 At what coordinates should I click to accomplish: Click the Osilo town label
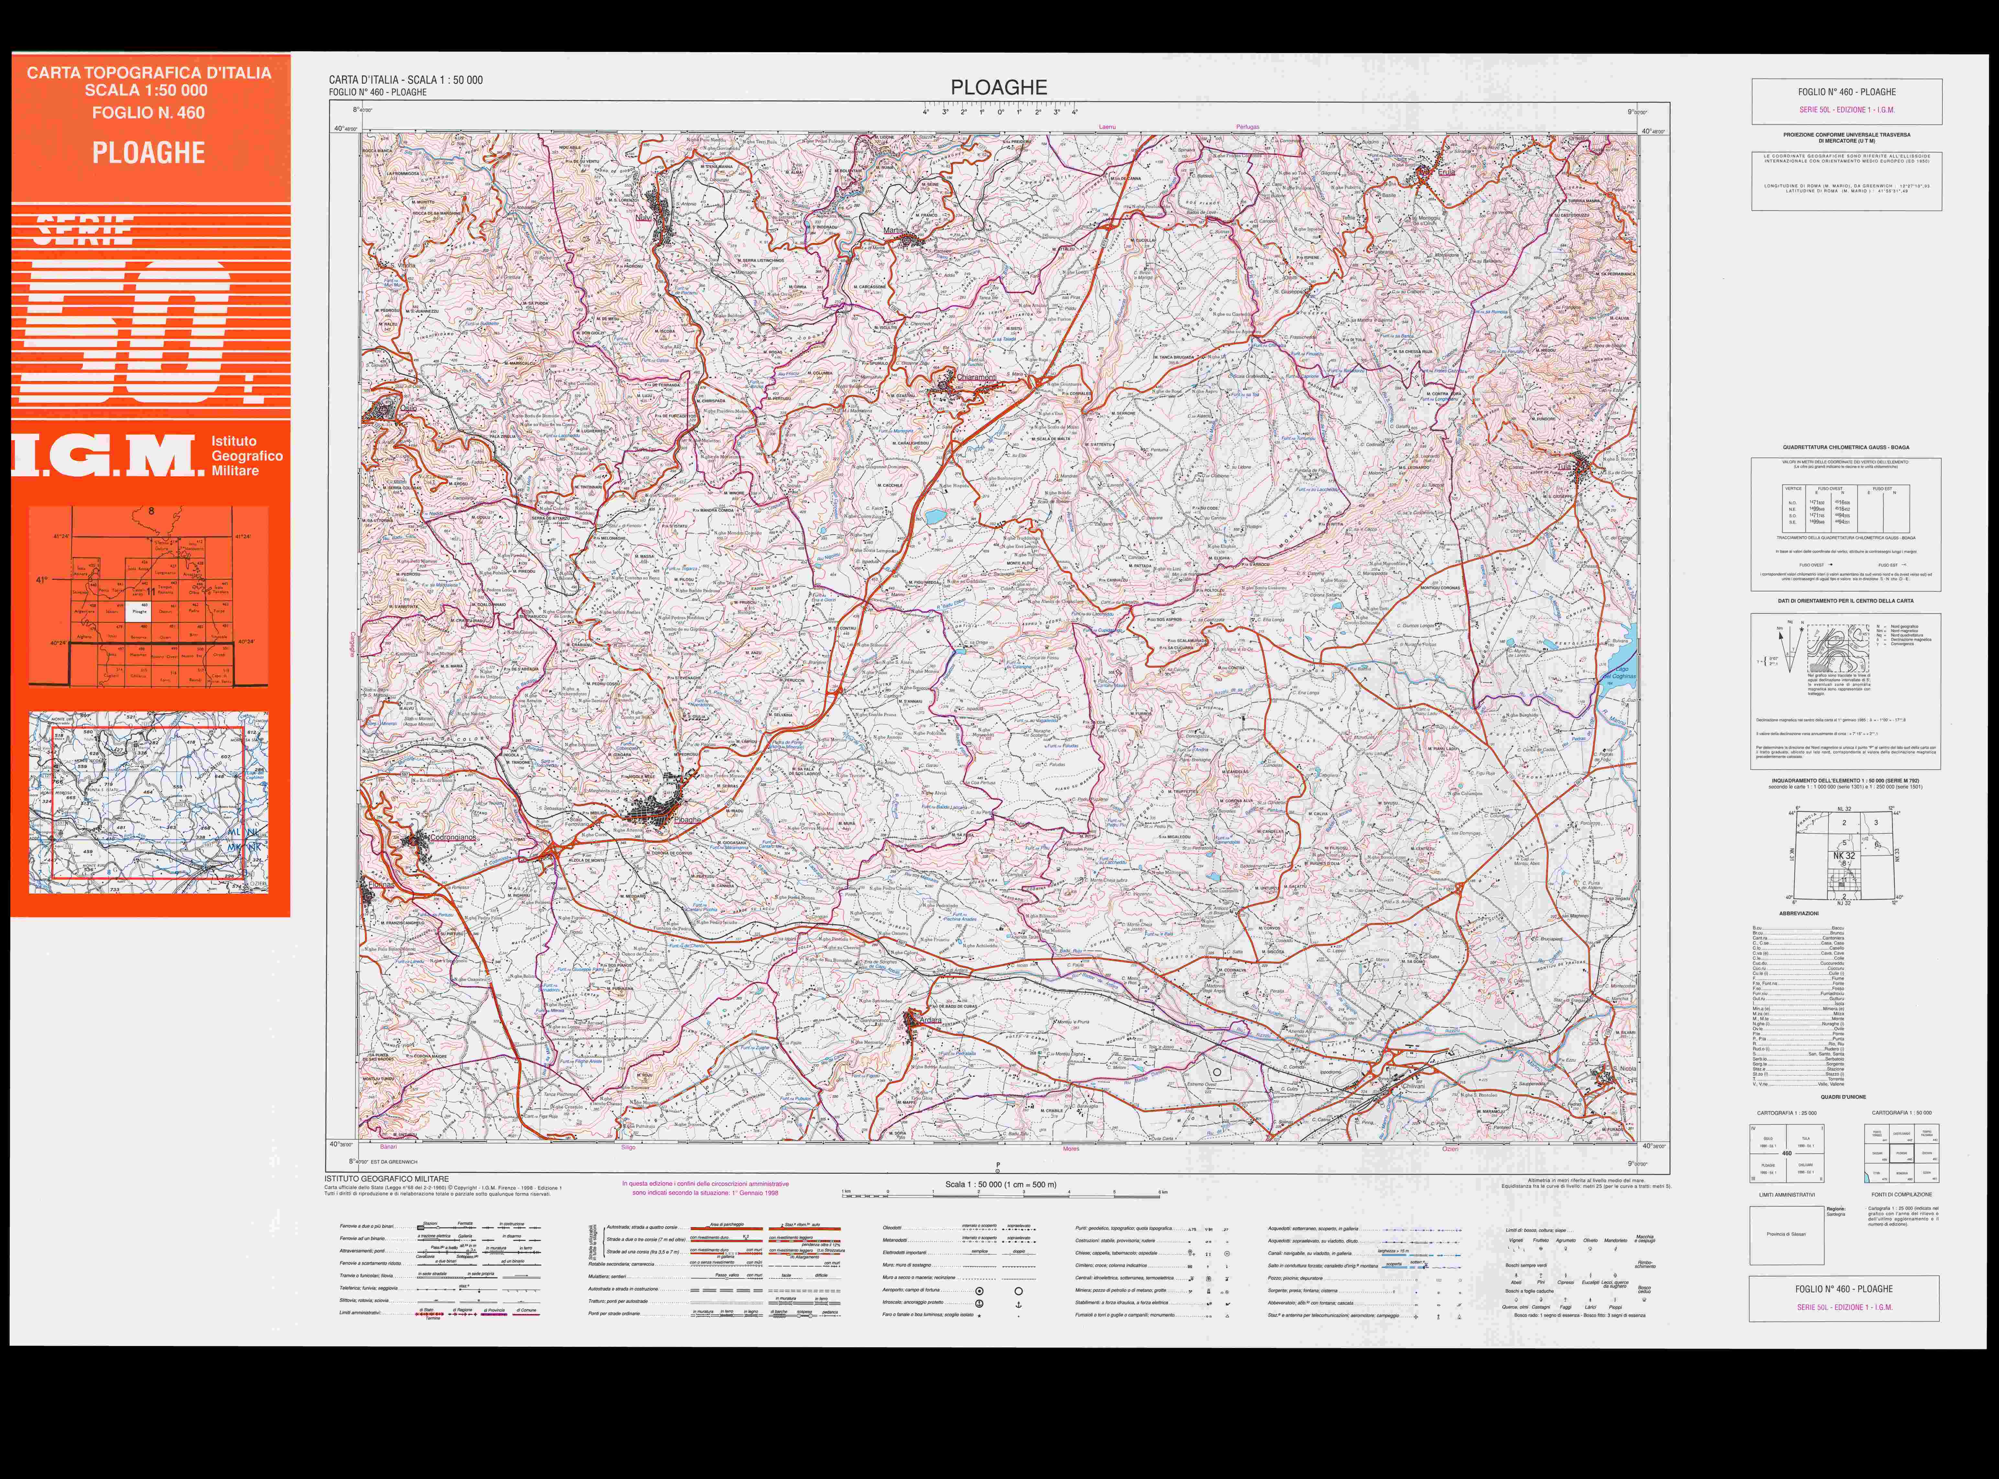point(408,408)
